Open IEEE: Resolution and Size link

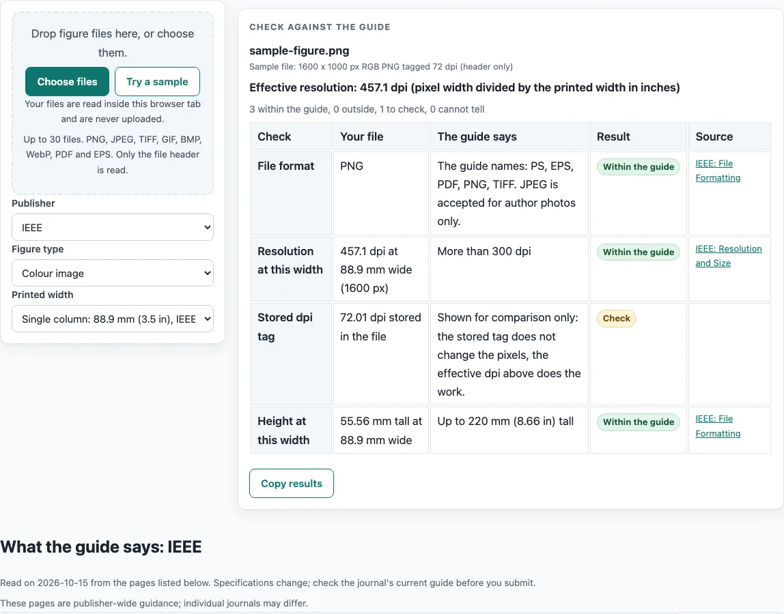[x=729, y=256]
